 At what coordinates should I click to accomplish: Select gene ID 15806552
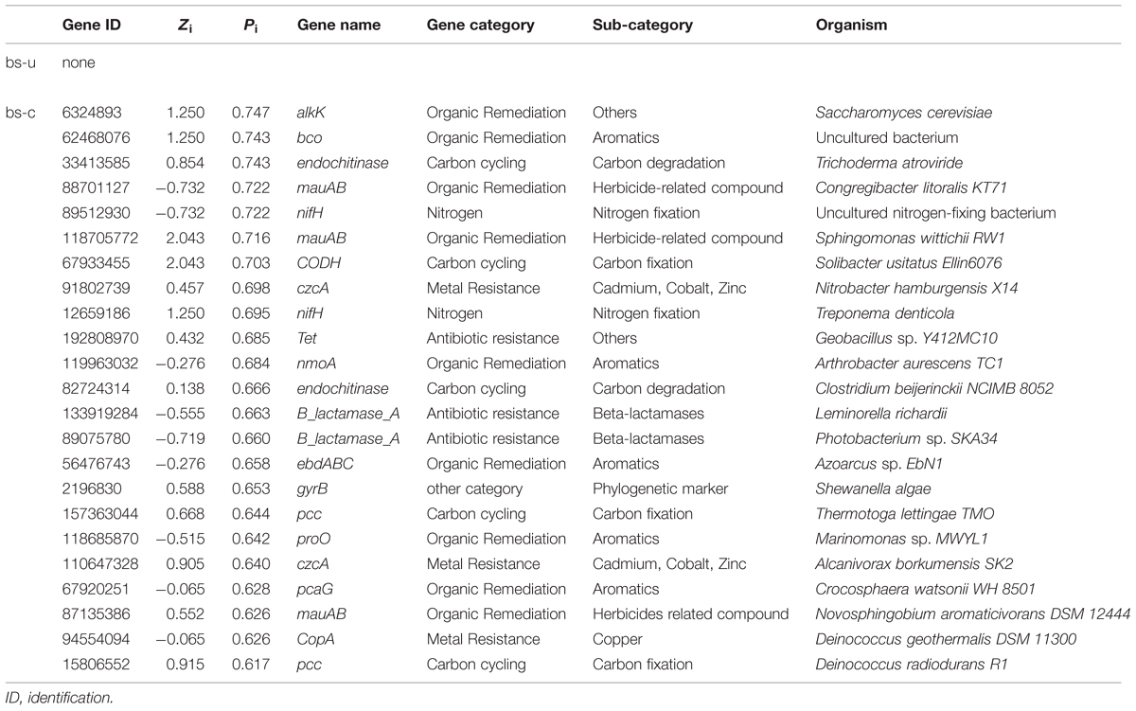97,665
